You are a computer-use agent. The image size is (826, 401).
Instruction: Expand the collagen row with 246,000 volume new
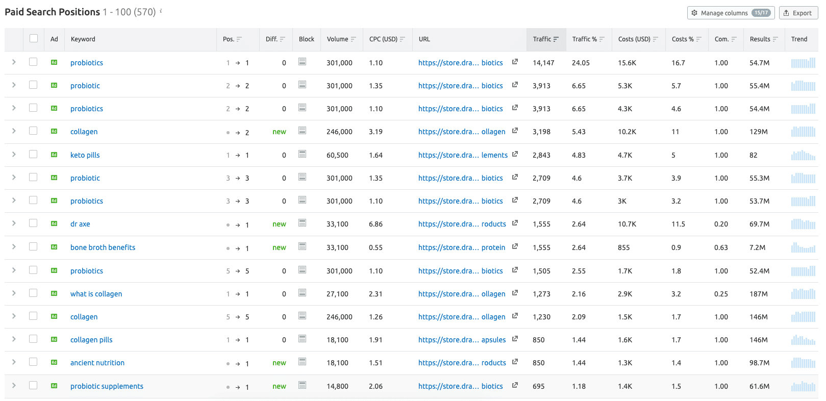pyautogui.click(x=14, y=131)
